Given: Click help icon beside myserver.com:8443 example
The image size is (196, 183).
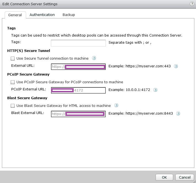Looking at the screenshot, I should tap(178, 113).
